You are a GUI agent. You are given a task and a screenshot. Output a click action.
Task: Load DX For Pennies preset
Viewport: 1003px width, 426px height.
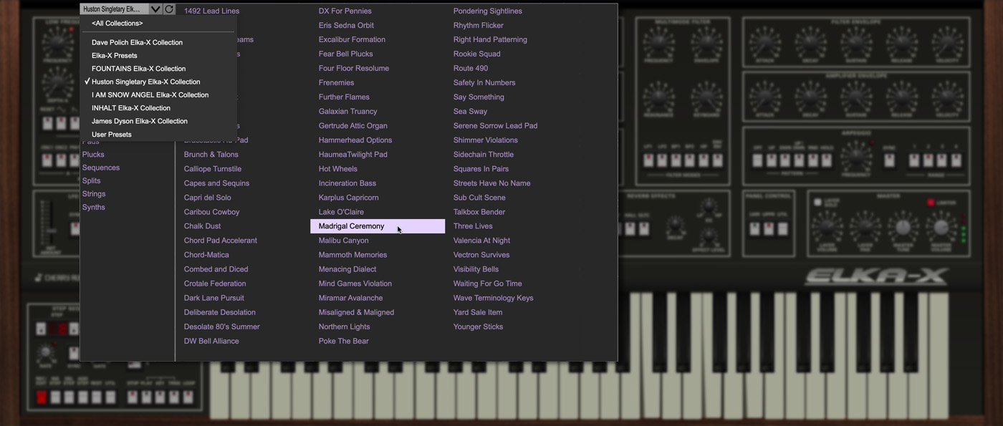tap(345, 11)
